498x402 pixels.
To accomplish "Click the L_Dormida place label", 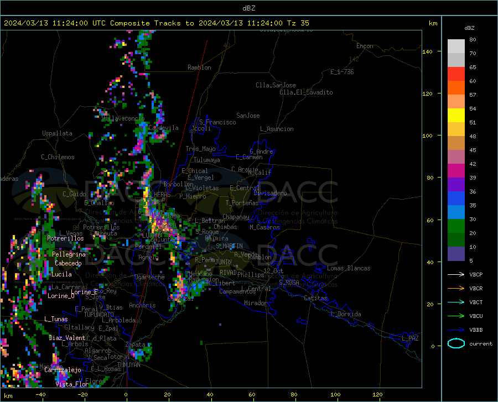I will pos(345,314).
